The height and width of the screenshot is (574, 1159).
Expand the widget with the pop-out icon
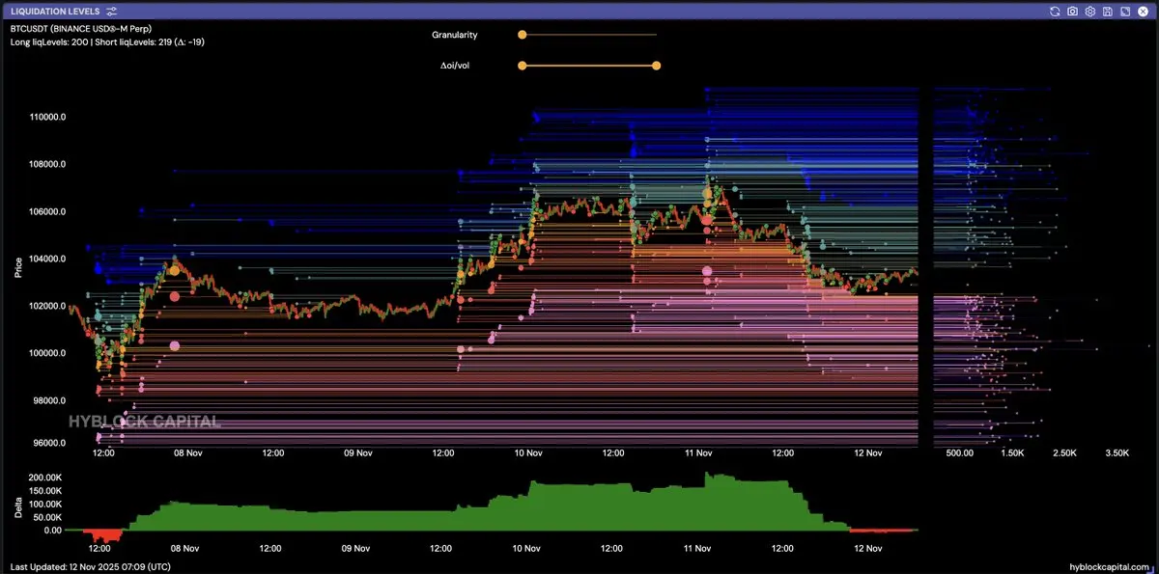coord(1124,12)
